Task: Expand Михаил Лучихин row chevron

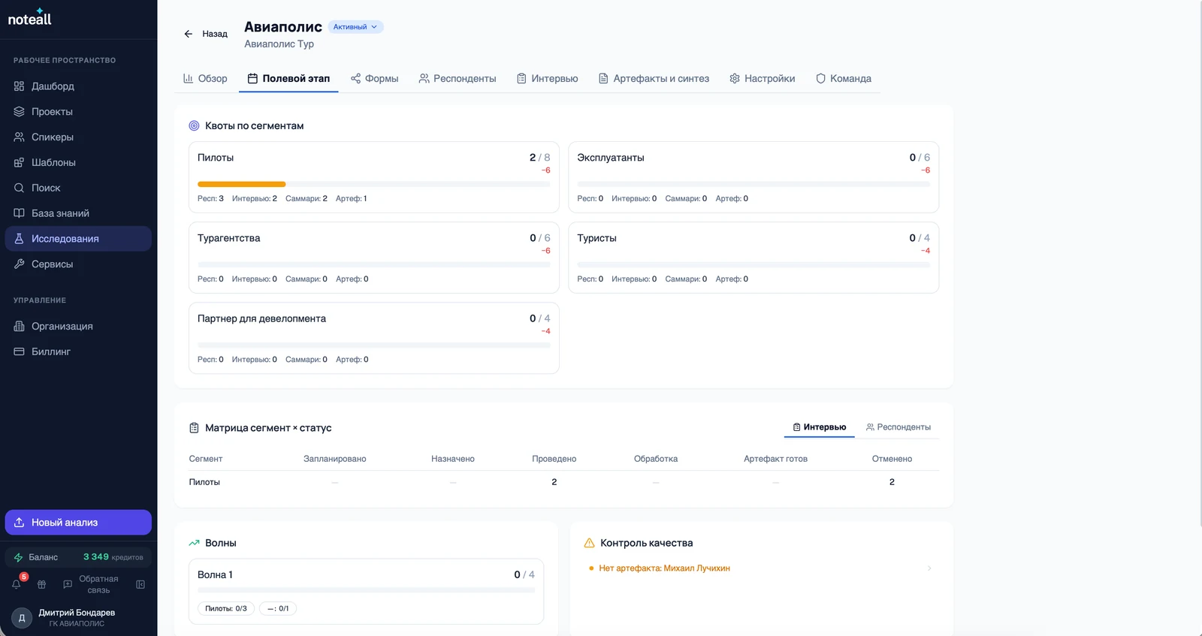Action: pyautogui.click(x=929, y=568)
